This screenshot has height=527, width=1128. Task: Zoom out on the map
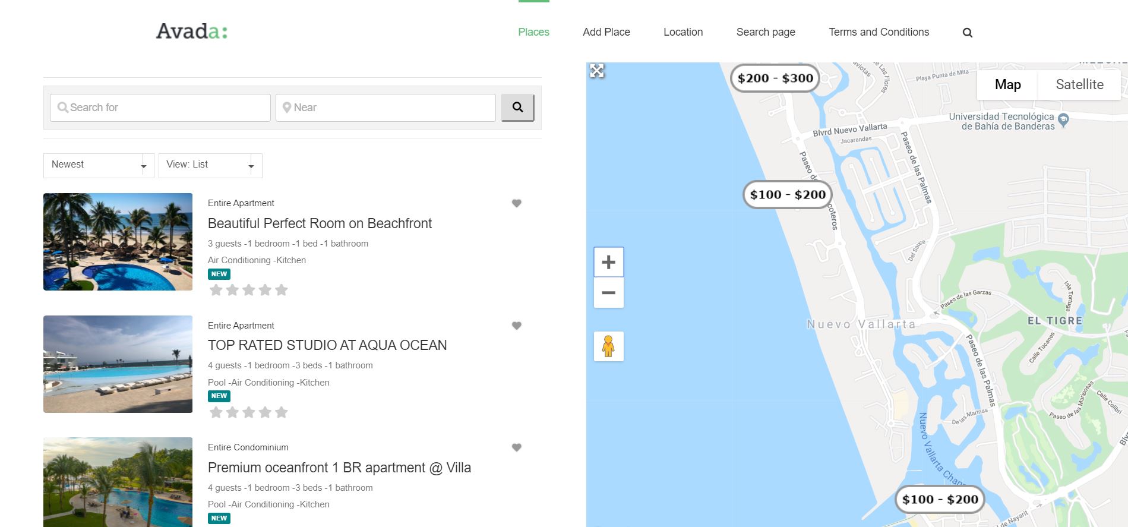coord(608,293)
